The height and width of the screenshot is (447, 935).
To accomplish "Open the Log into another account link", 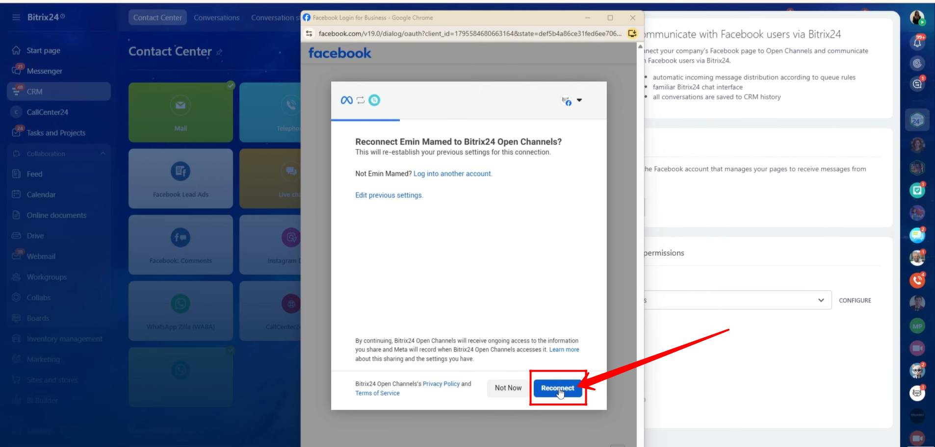I will (452, 174).
